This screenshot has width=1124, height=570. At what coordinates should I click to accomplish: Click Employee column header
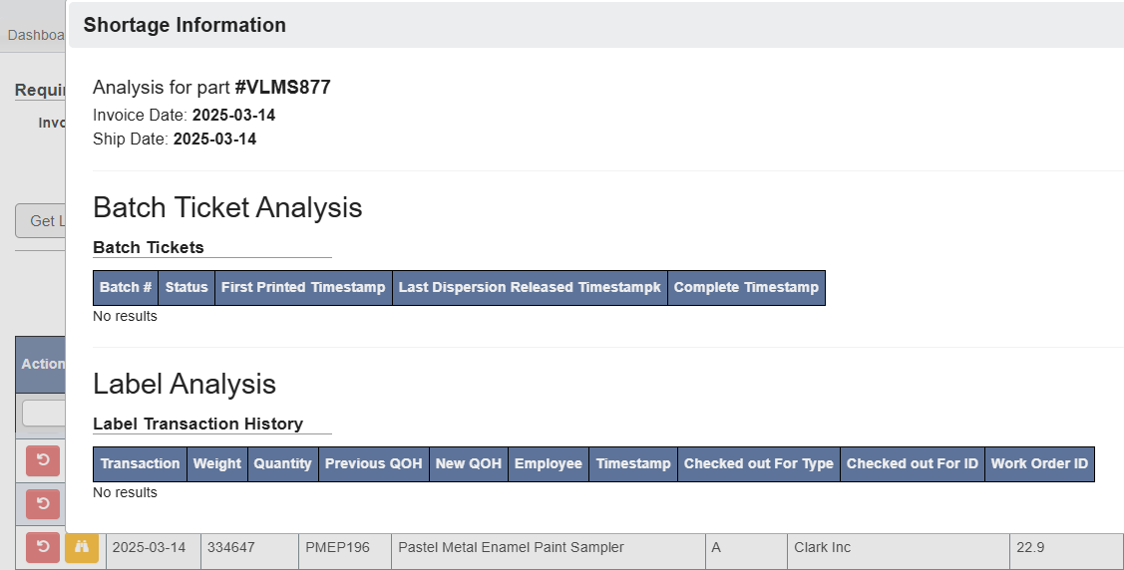(x=549, y=464)
